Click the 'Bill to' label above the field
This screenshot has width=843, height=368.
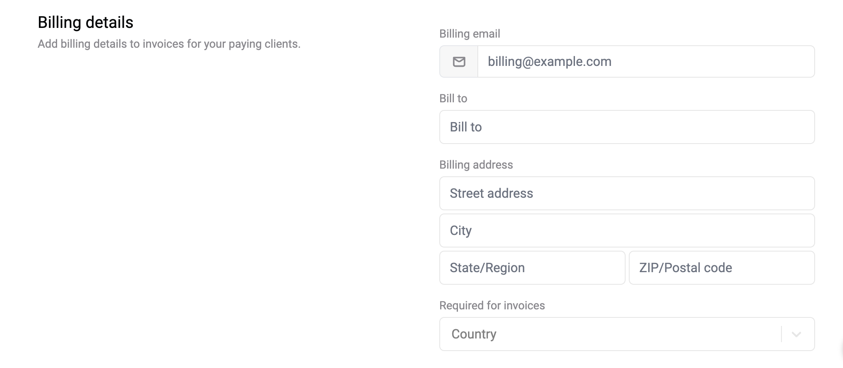point(453,98)
